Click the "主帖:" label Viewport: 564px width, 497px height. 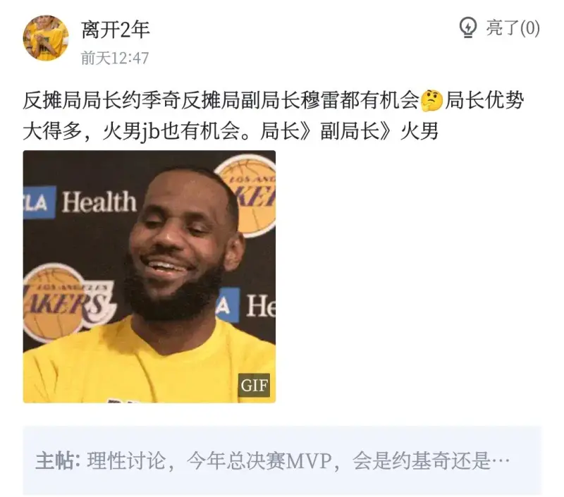(x=58, y=460)
